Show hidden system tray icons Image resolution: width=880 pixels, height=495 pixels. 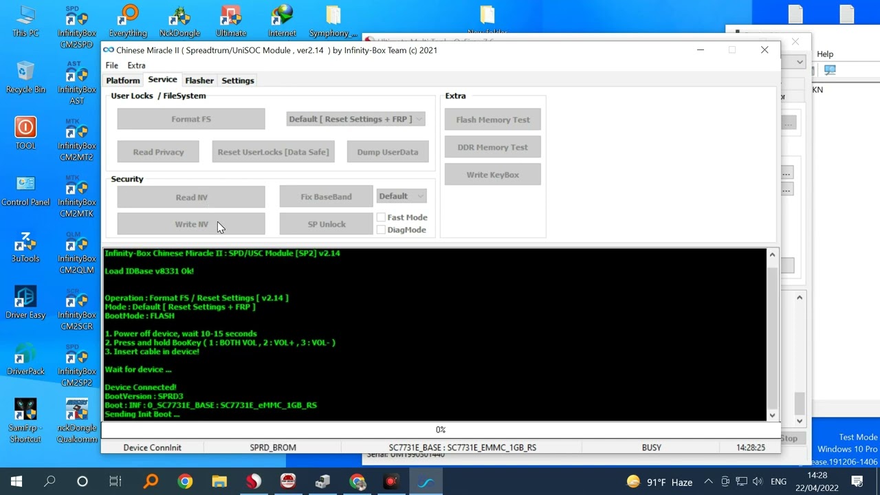tap(708, 481)
